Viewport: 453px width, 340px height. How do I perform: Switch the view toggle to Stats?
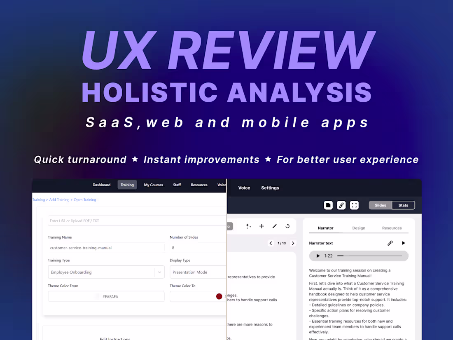404,205
